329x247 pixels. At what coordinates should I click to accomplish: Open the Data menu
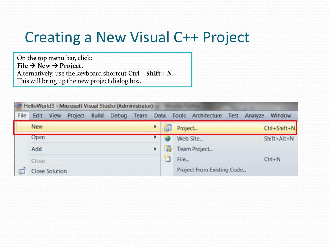pyautogui.click(x=160, y=115)
